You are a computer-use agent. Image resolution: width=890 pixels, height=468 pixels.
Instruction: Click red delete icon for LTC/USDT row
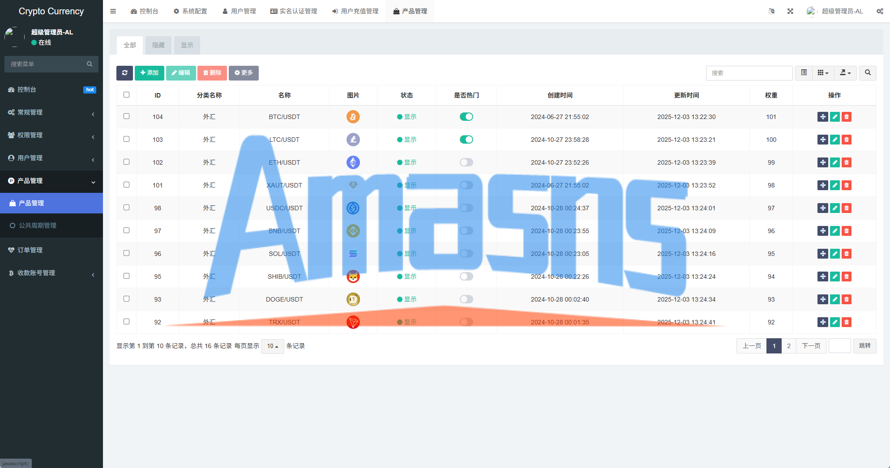[847, 140]
